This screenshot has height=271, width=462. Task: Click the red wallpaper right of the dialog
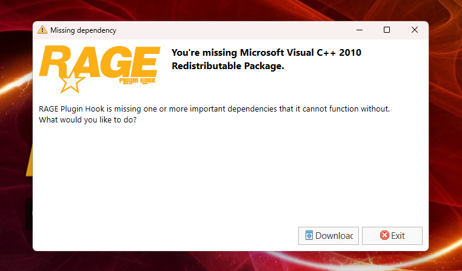[445, 152]
